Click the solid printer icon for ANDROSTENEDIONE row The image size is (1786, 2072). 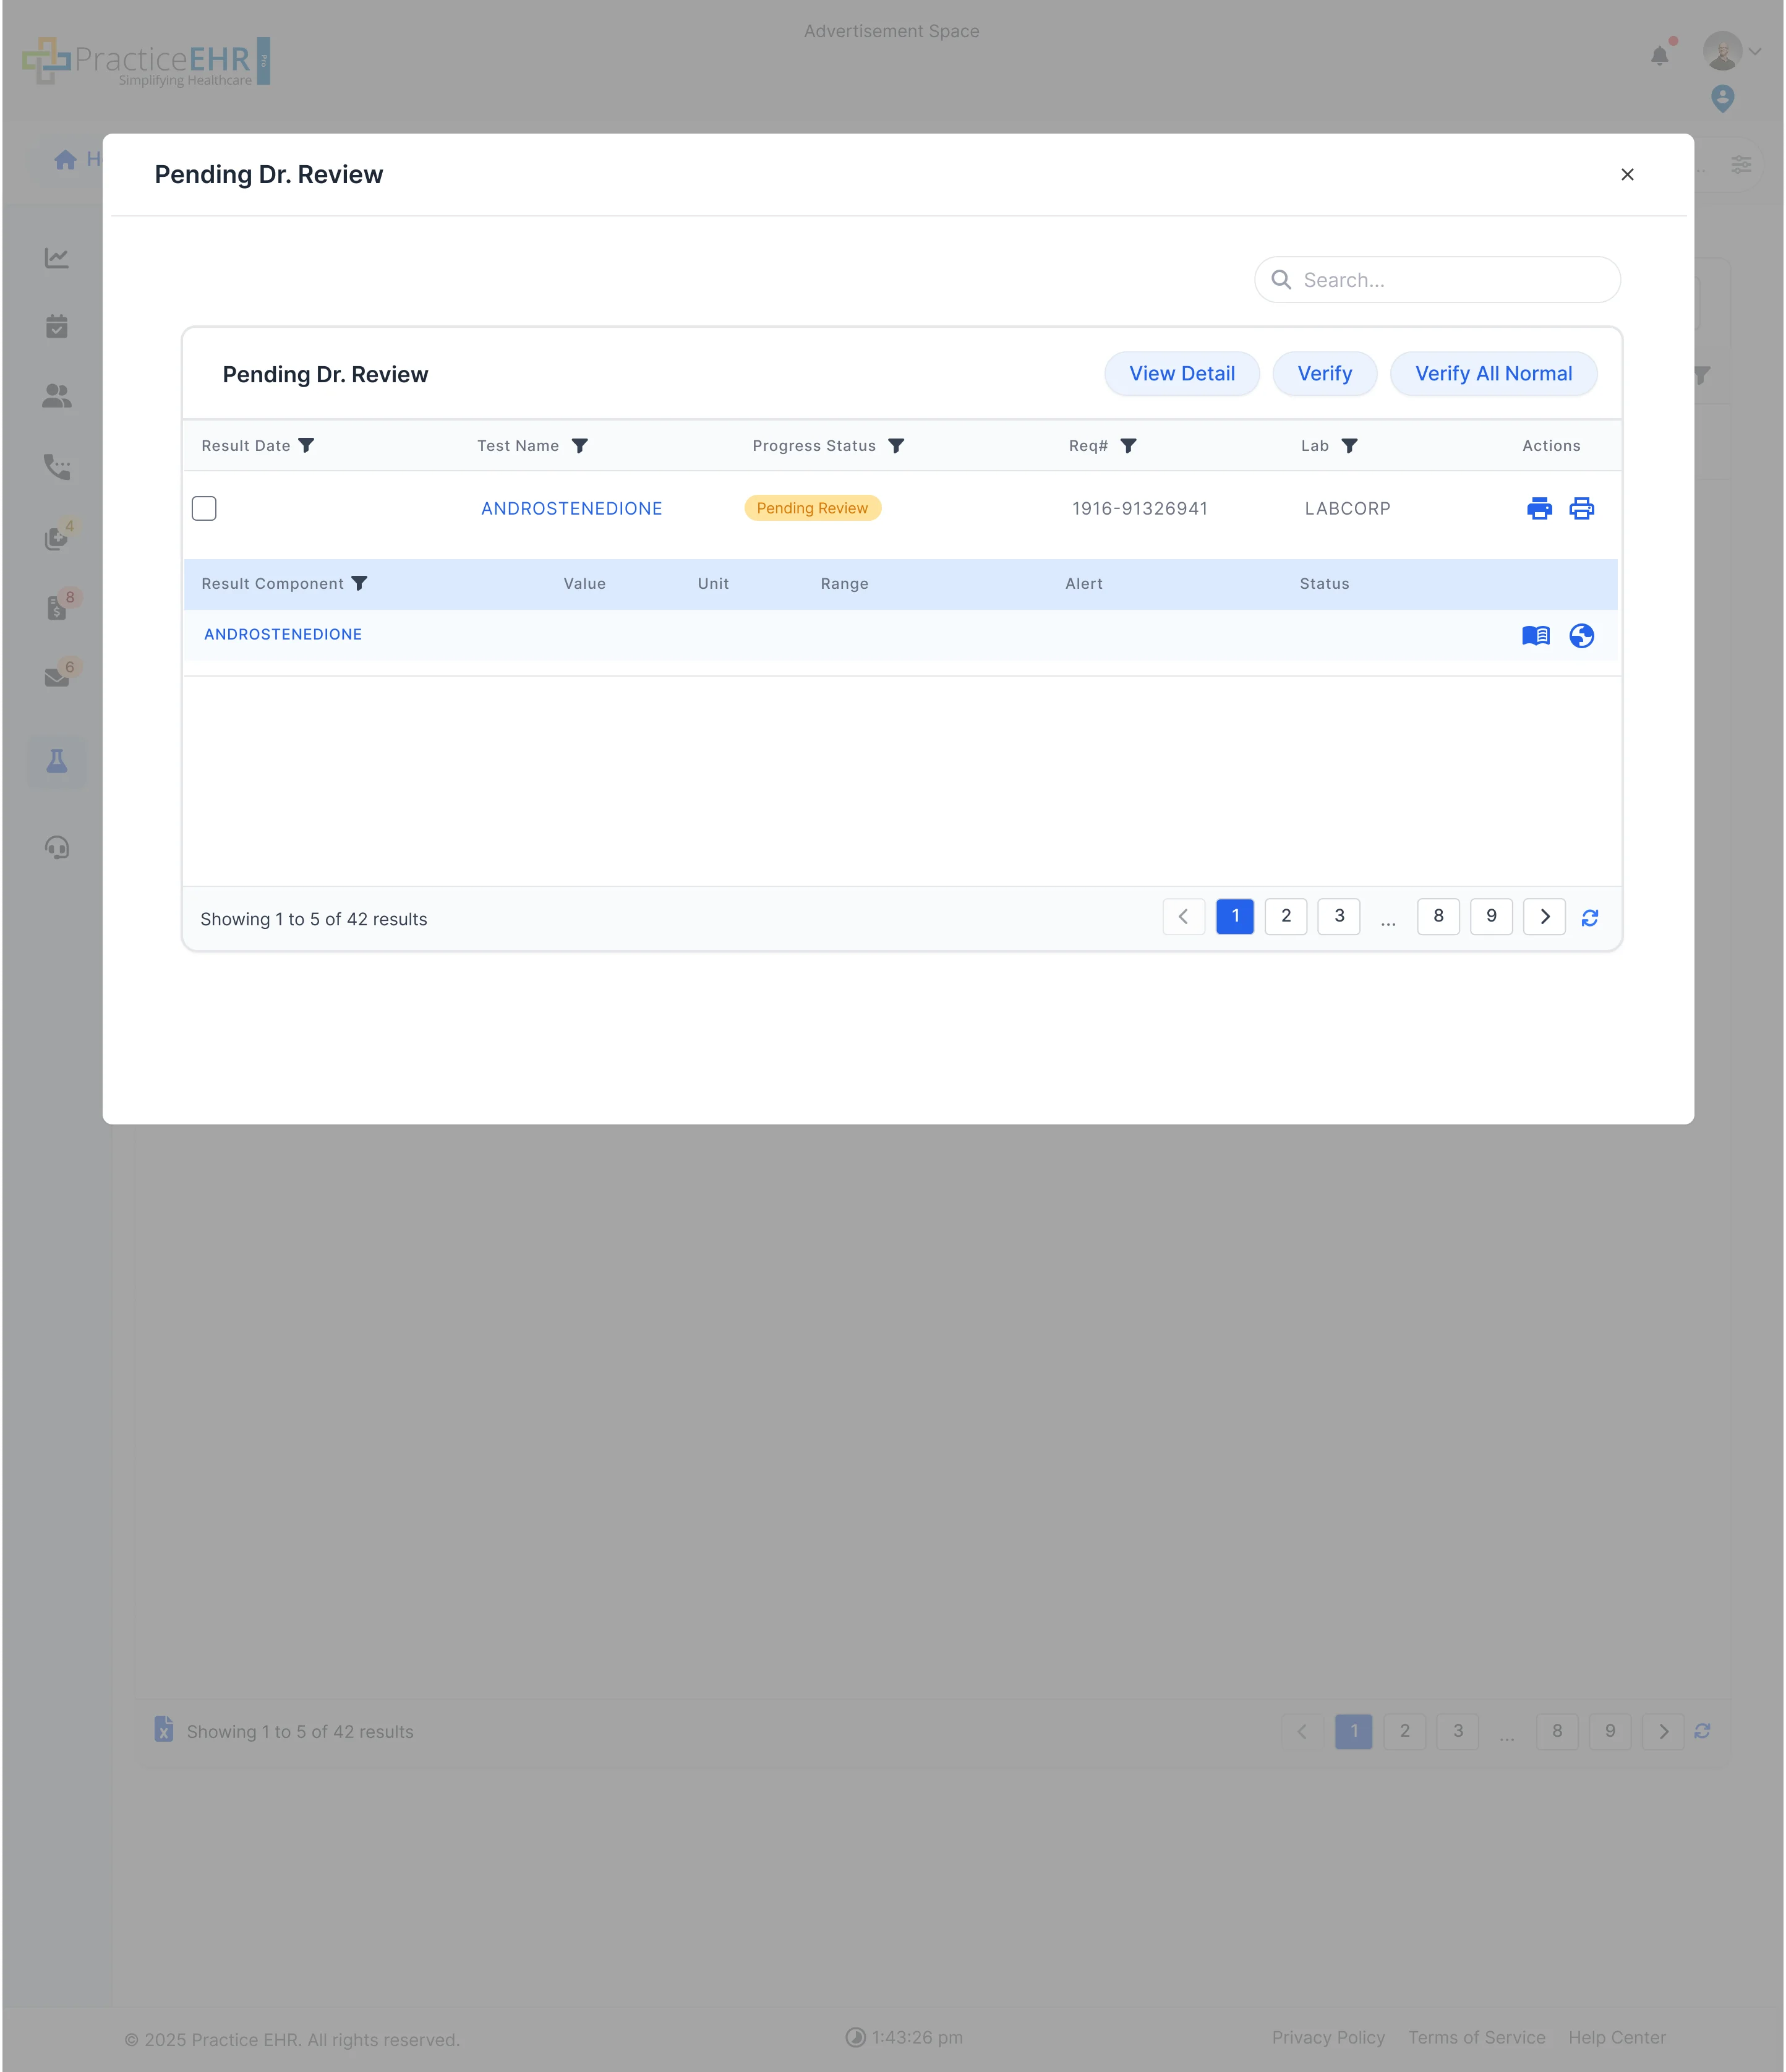(1539, 508)
